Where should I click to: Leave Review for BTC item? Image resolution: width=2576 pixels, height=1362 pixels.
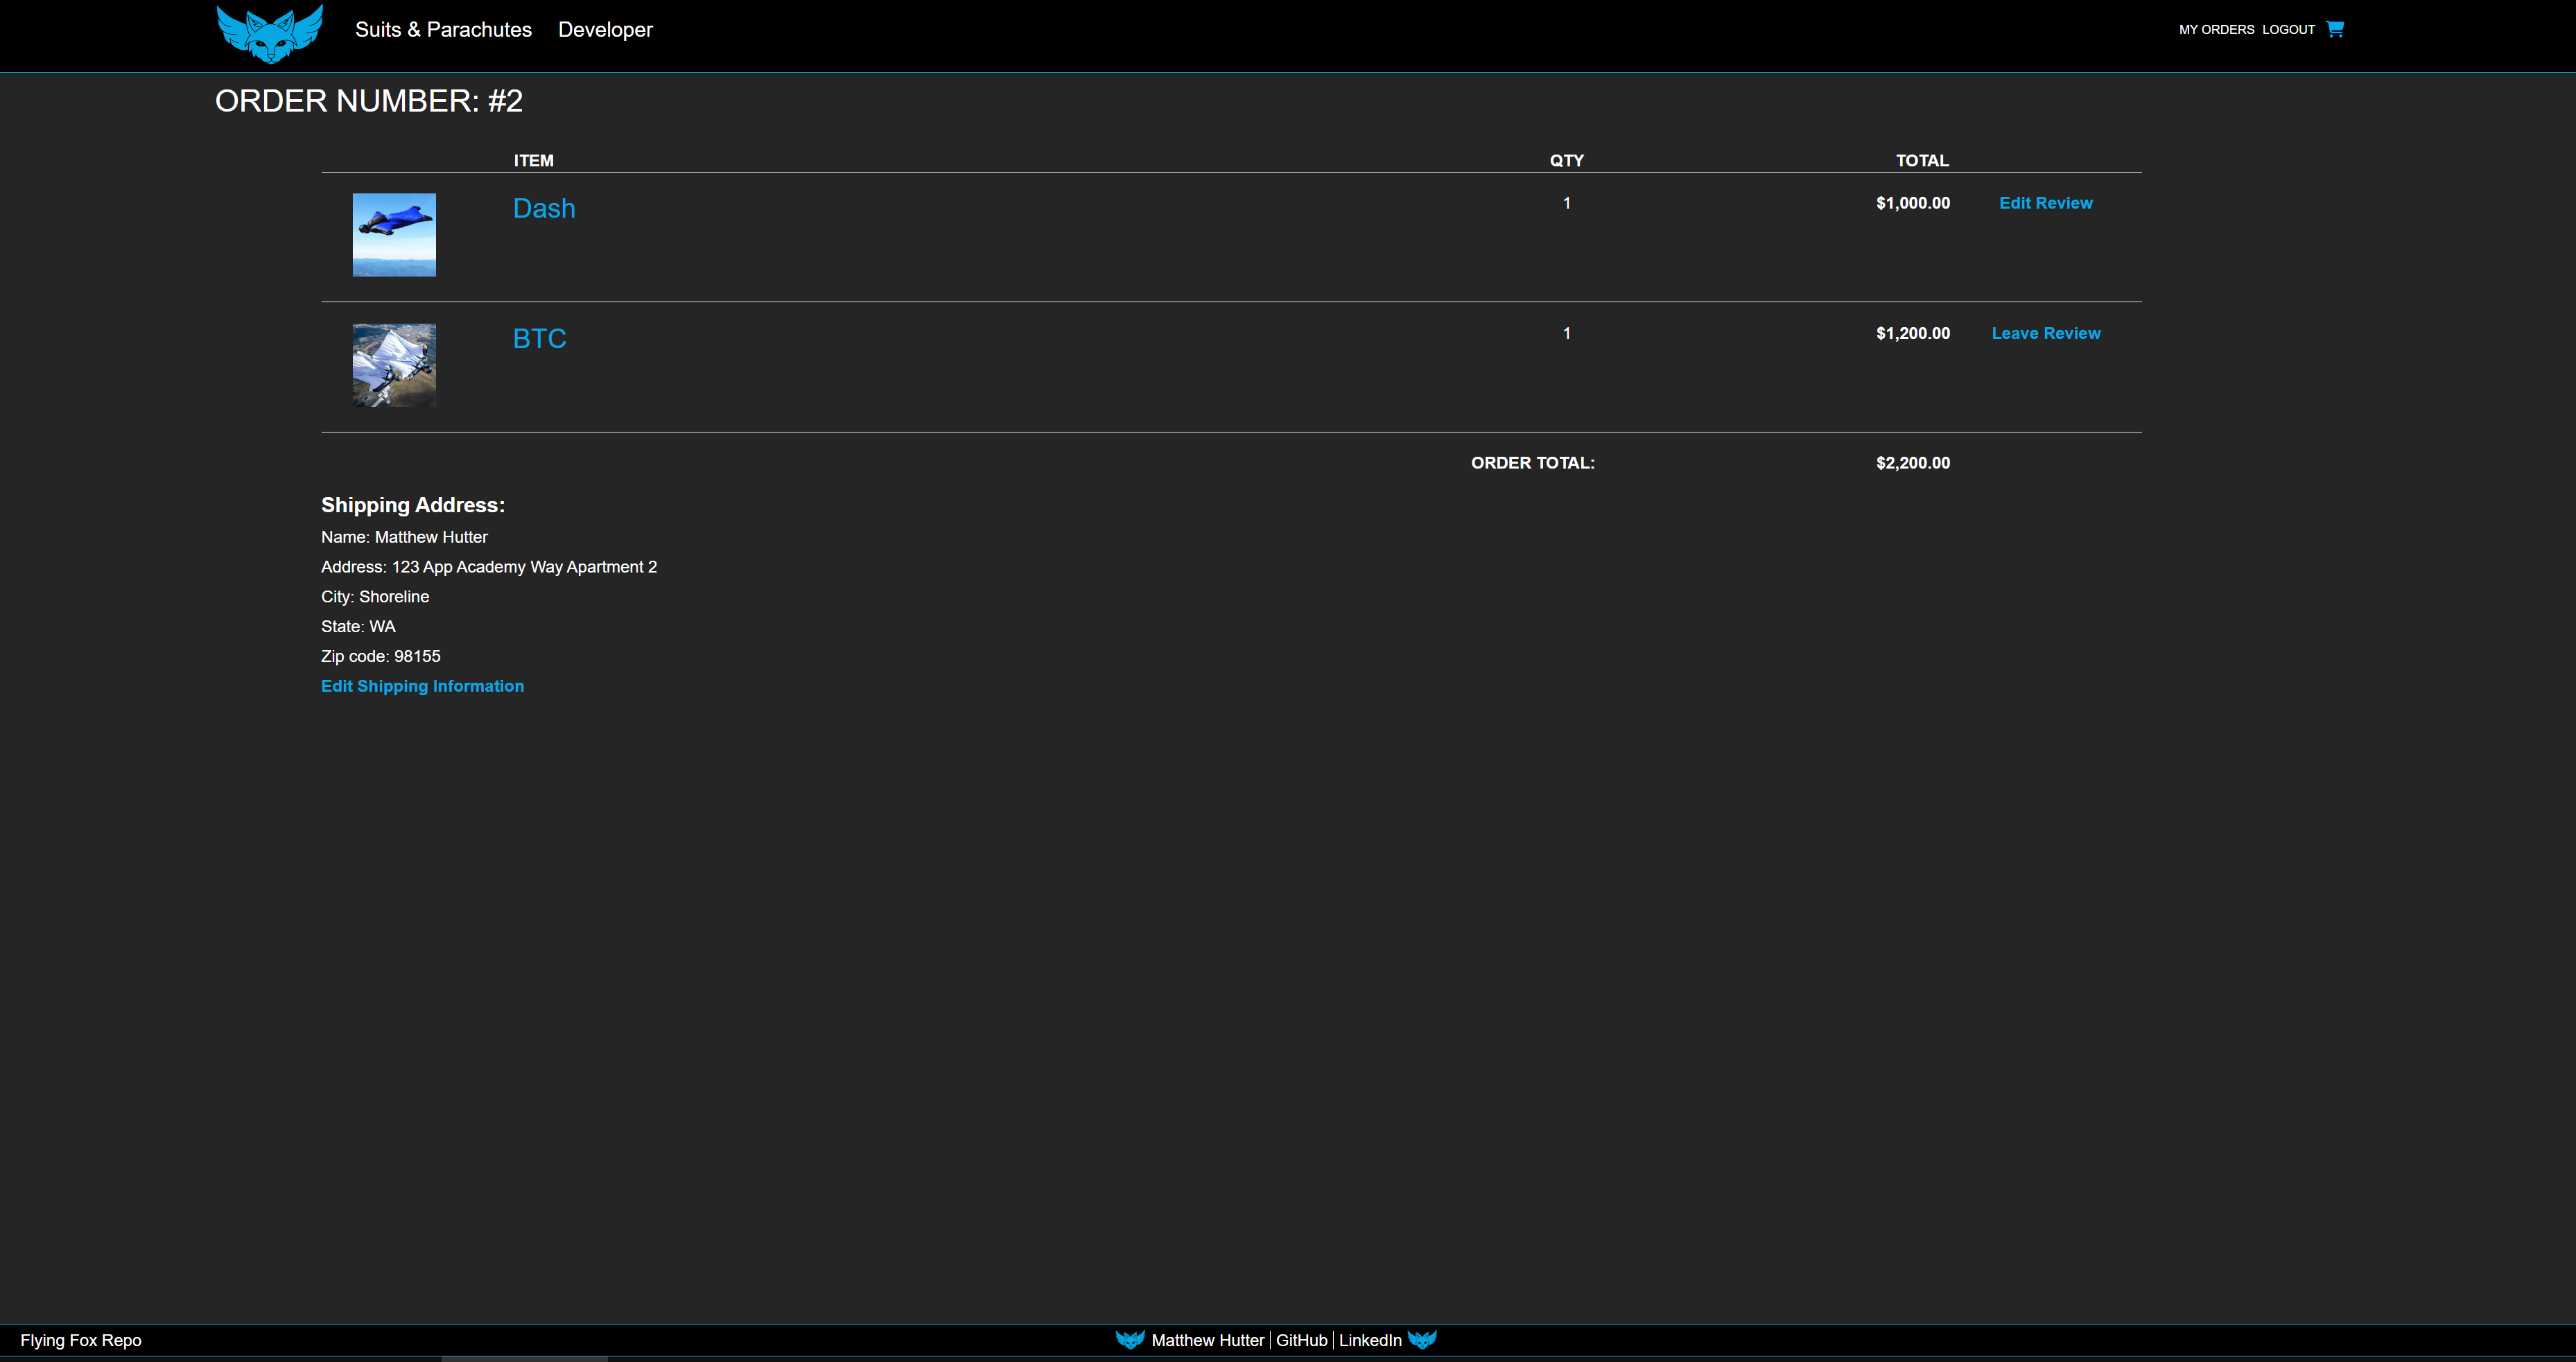(2045, 333)
